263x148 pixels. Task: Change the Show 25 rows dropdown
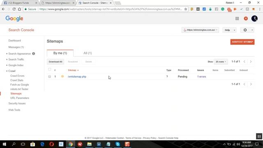click(x=221, y=62)
